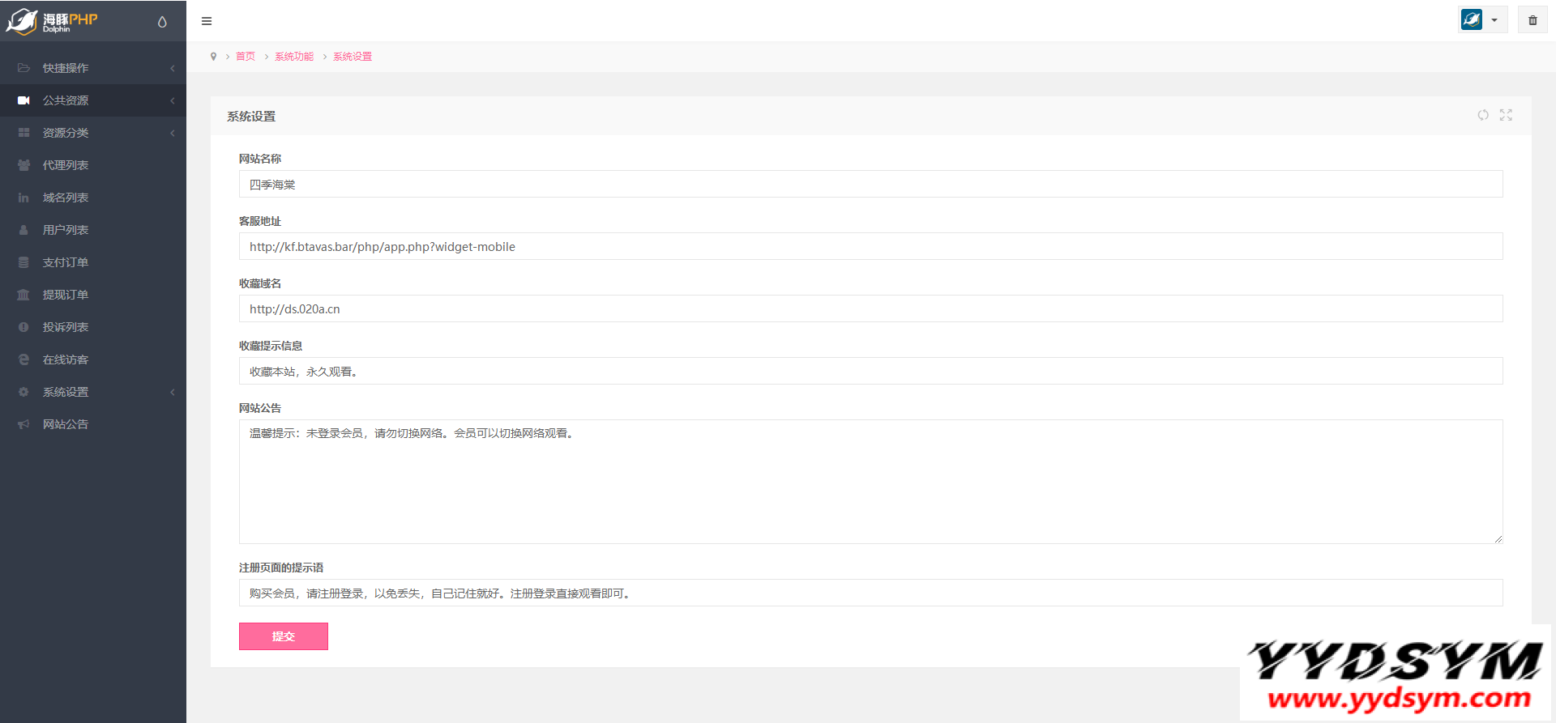The width and height of the screenshot is (1556, 723).
Task: Expand the 资源分类 sidebar section
Action: pos(93,133)
